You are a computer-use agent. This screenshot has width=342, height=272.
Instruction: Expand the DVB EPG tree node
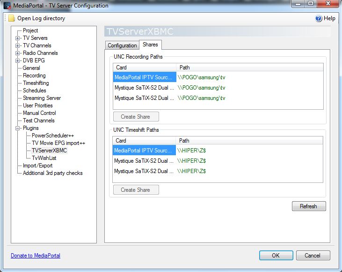pyautogui.click(x=17, y=60)
